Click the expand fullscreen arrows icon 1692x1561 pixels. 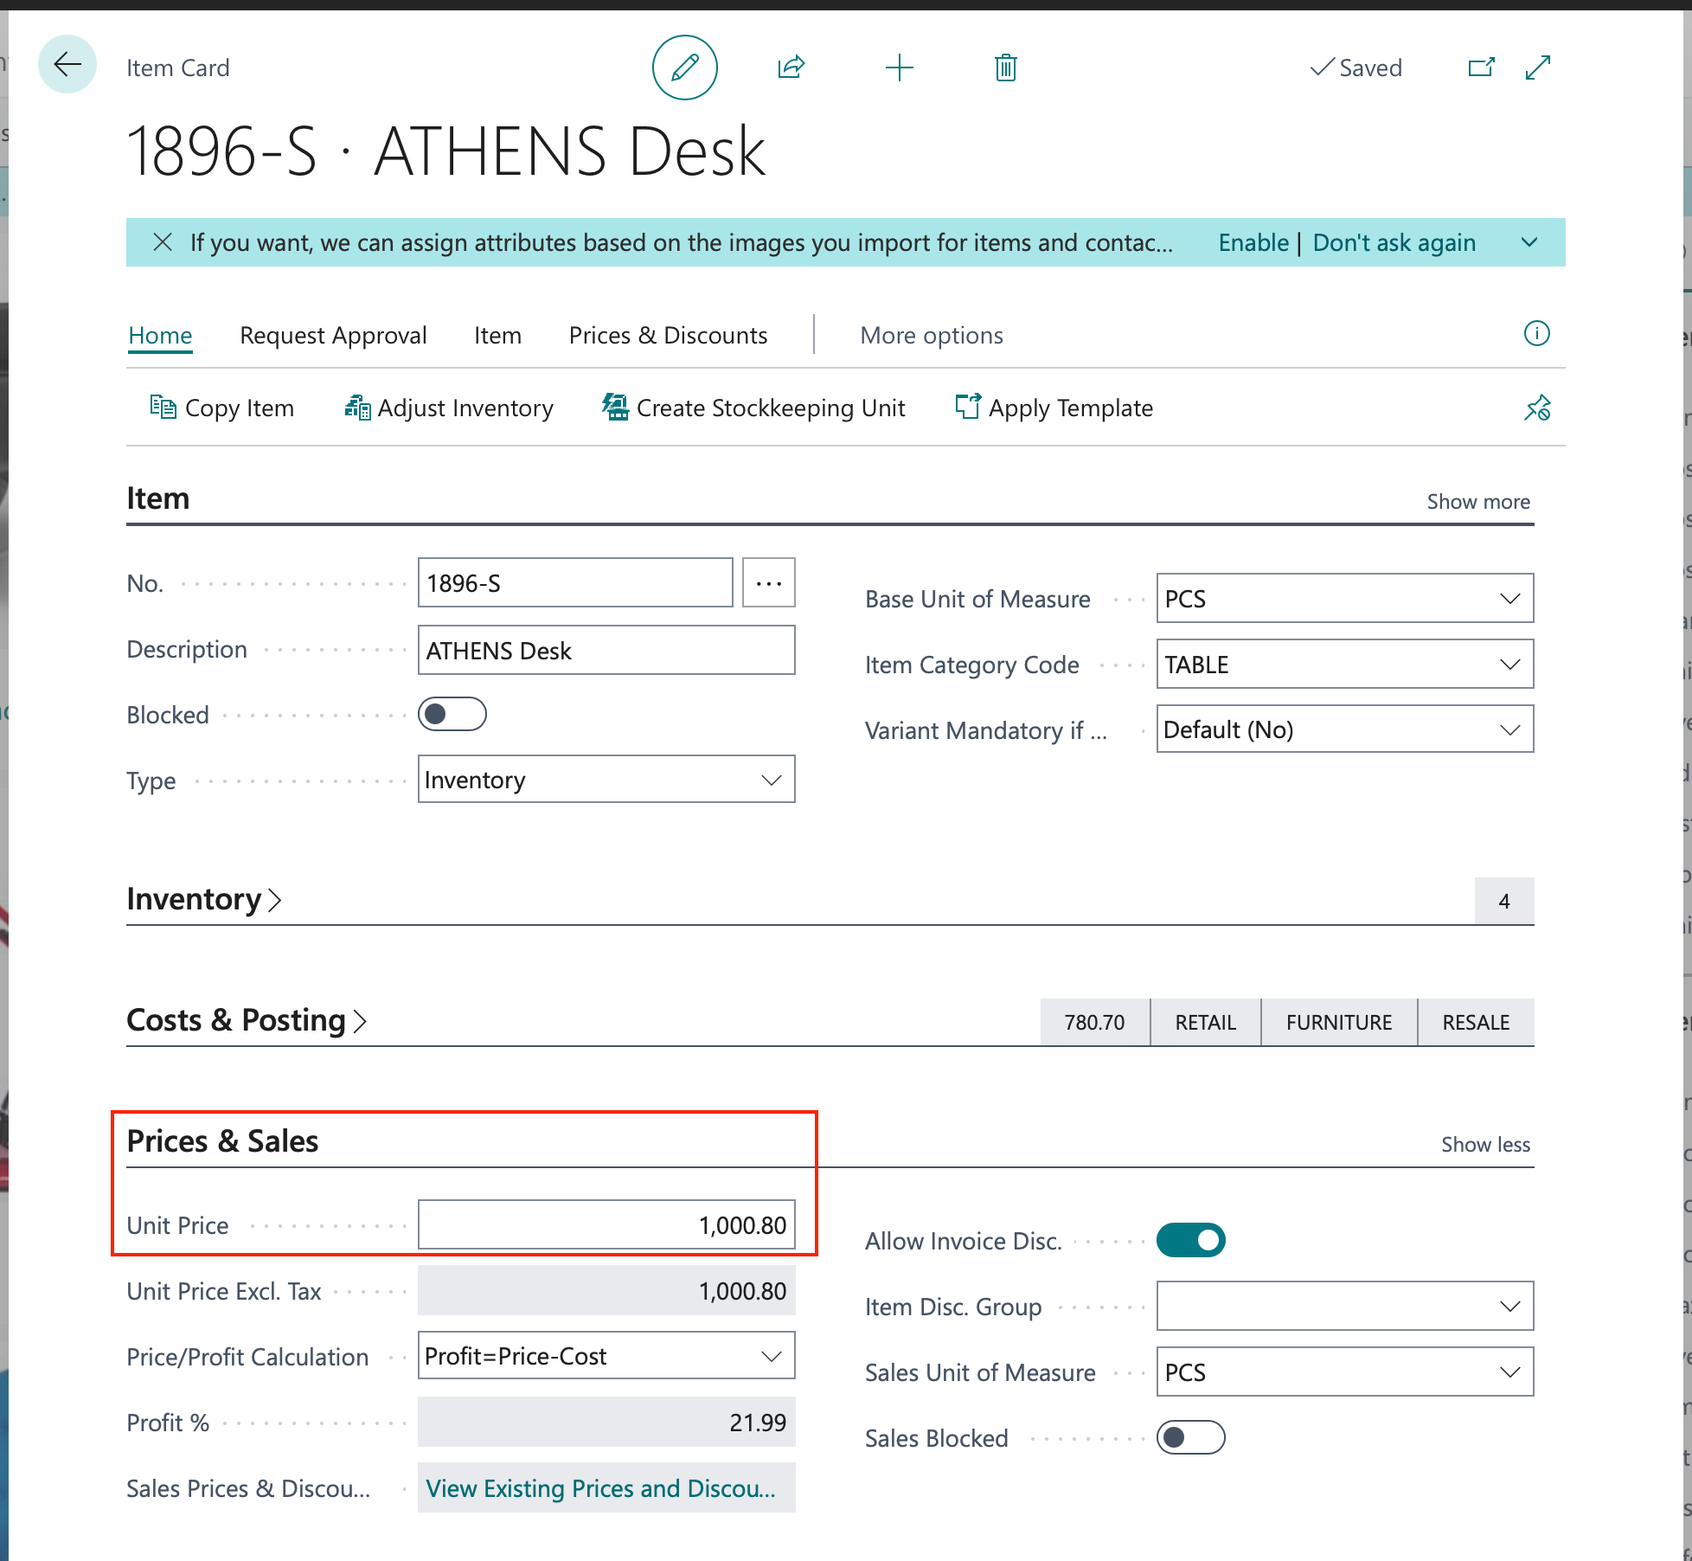pos(1537,67)
